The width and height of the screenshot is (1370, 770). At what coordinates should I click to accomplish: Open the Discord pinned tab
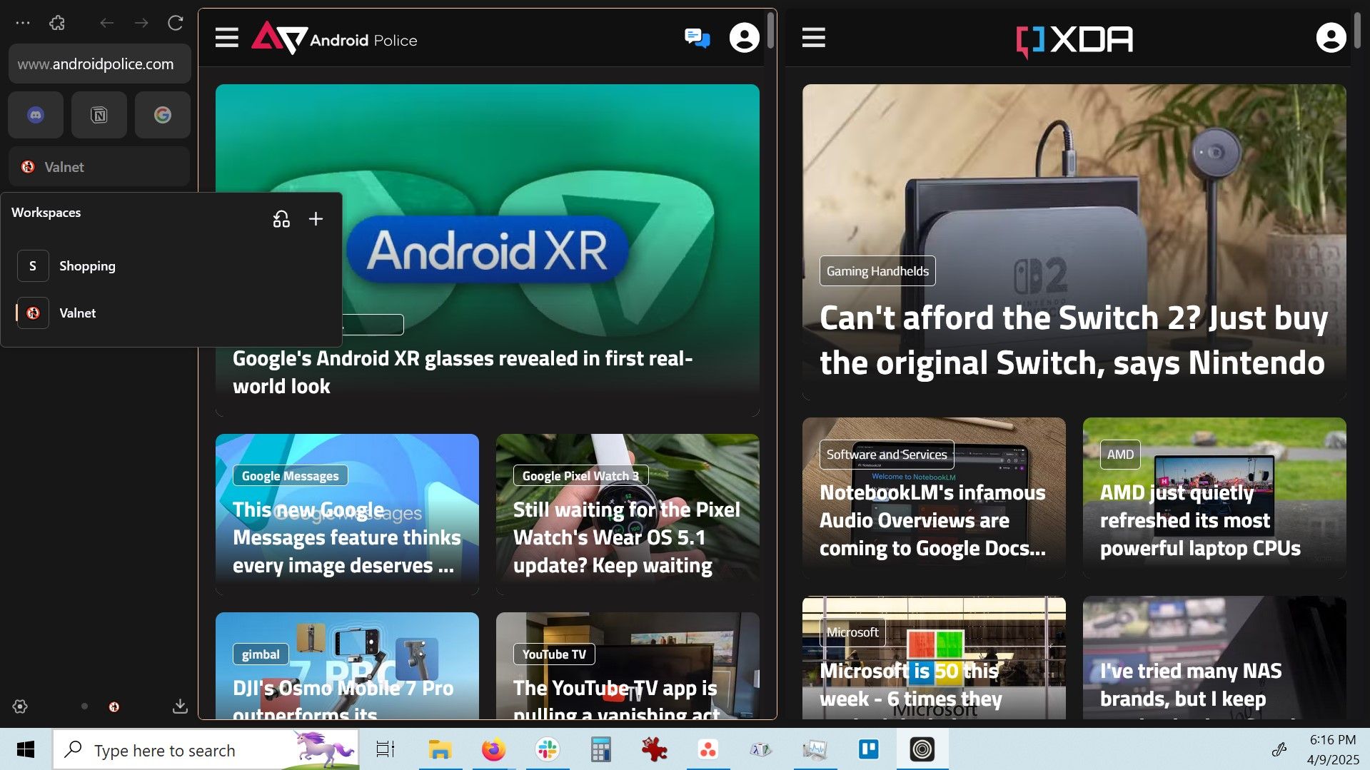click(36, 114)
